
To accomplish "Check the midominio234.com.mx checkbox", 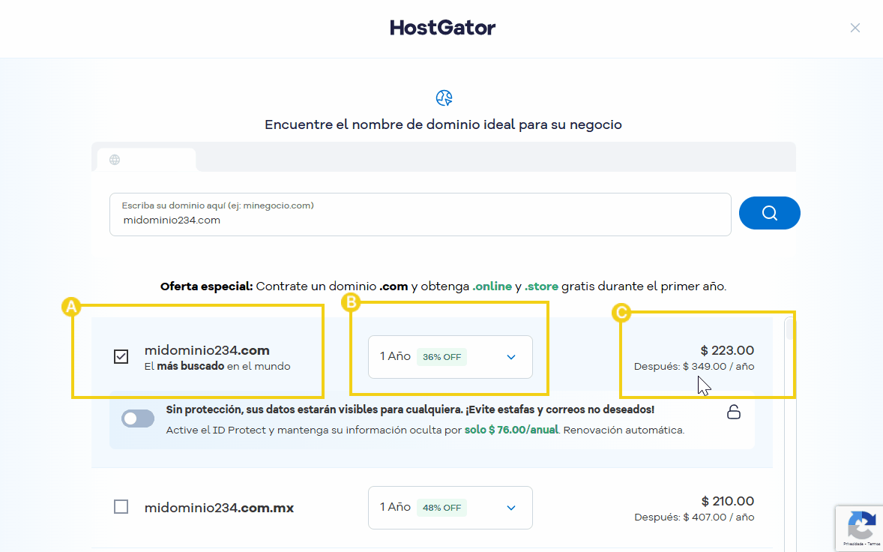I will click(x=121, y=507).
